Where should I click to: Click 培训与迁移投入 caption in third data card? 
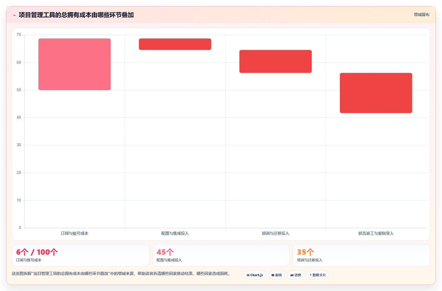point(310,260)
